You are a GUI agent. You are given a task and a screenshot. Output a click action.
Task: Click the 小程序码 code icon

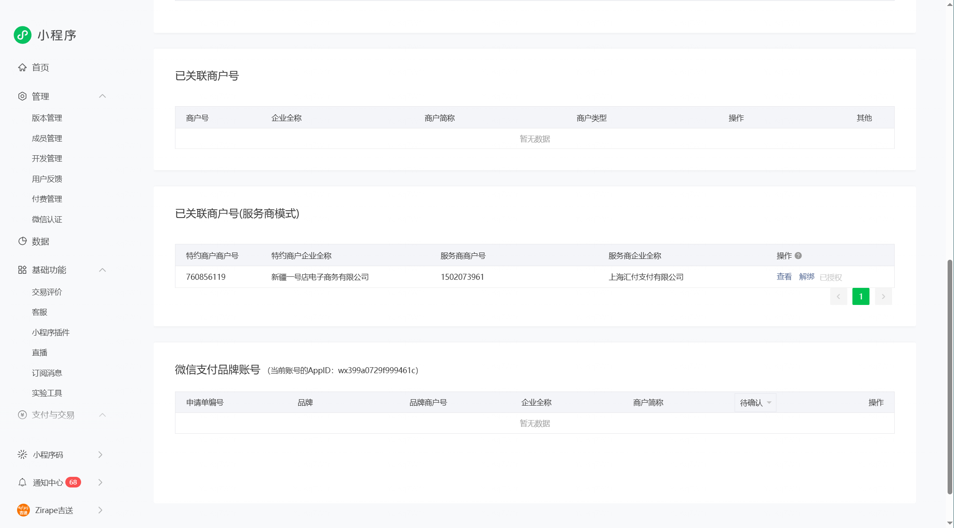22,455
